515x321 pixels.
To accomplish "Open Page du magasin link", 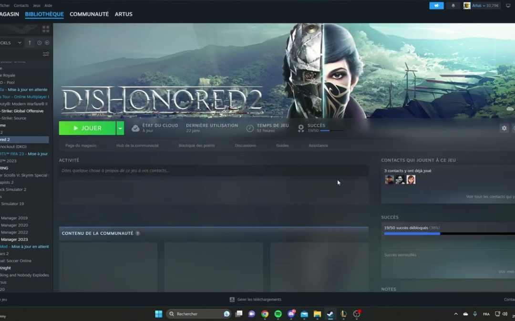I will pos(81,146).
